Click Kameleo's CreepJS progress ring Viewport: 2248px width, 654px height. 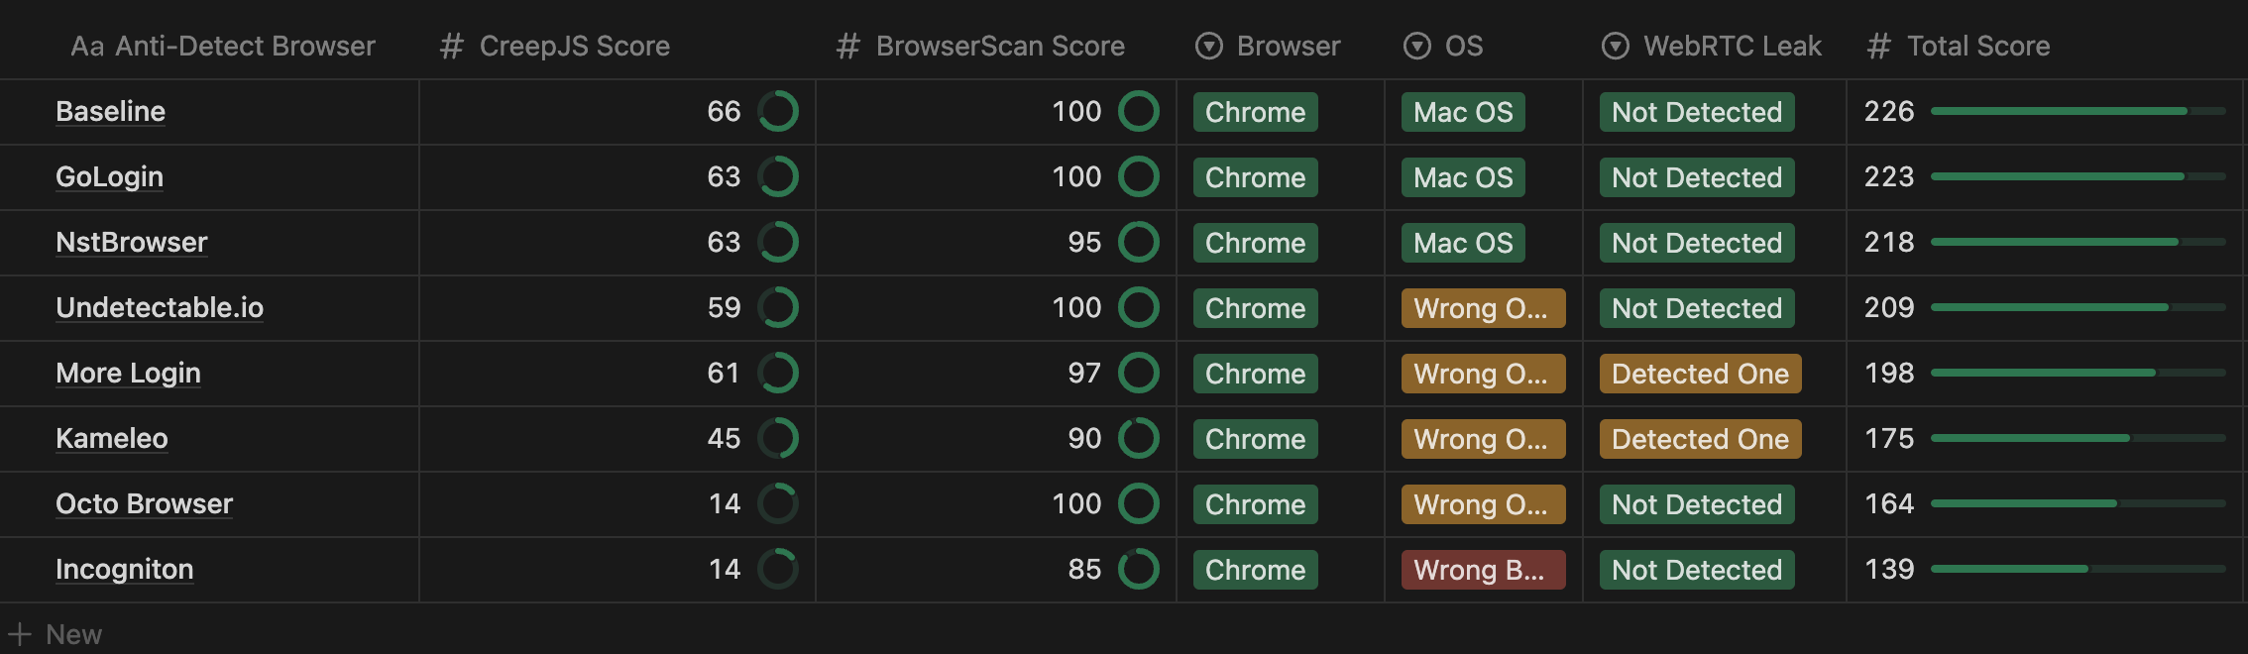tap(778, 438)
